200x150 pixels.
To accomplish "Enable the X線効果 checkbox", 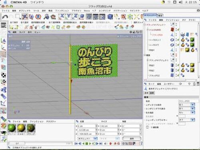I will click(x=147, y=127).
